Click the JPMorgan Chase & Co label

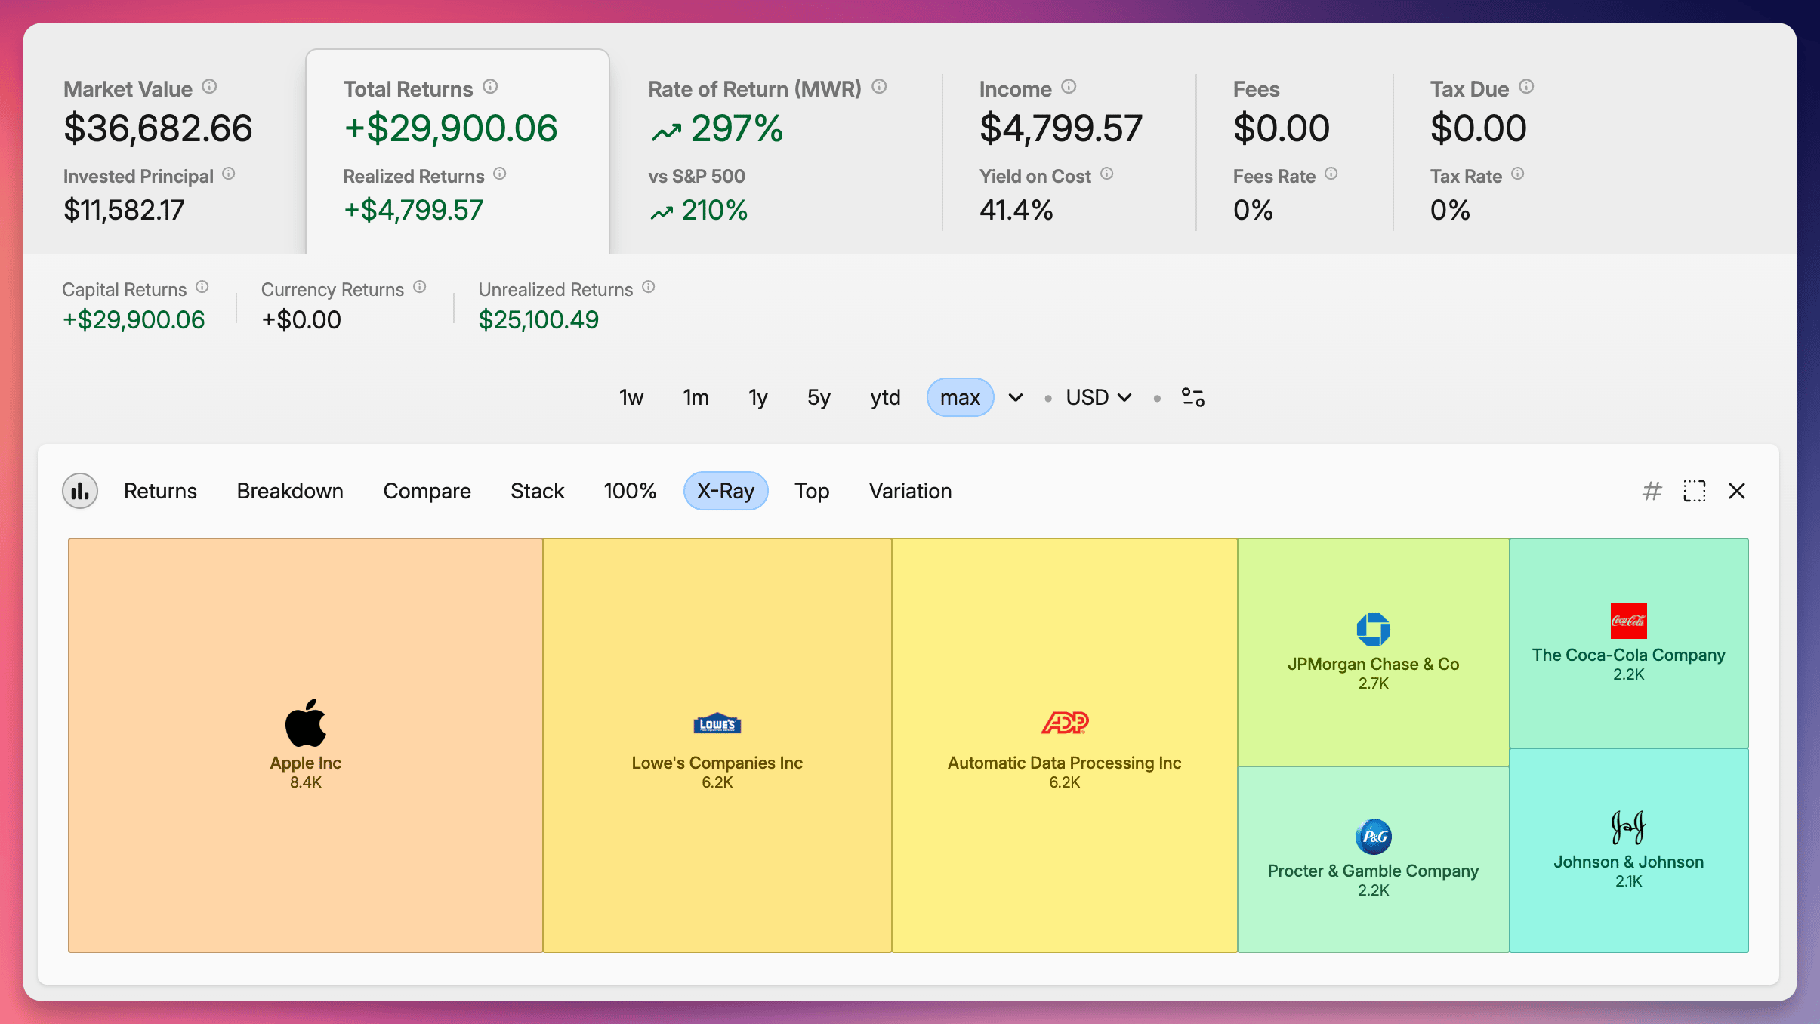click(x=1374, y=665)
